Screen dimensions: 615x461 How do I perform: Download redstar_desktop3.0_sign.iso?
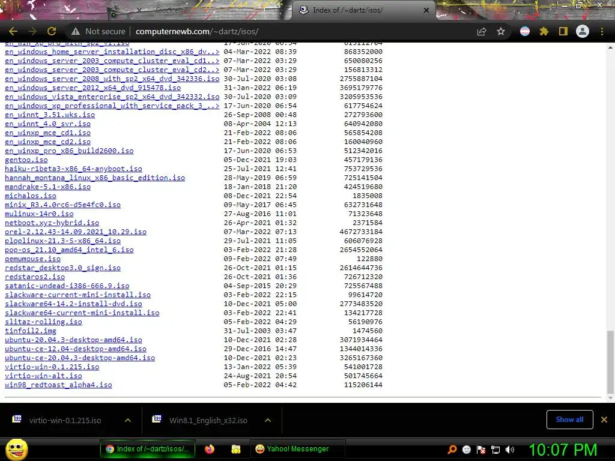tap(62, 268)
